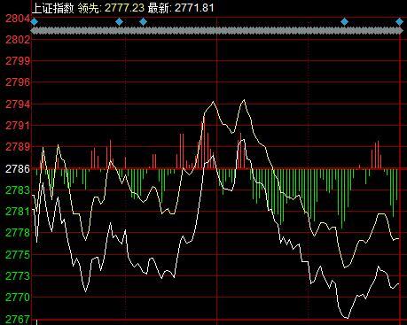The width and height of the screenshot is (407, 325).
Task: Click the 2783 green price label
Action: (18, 190)
